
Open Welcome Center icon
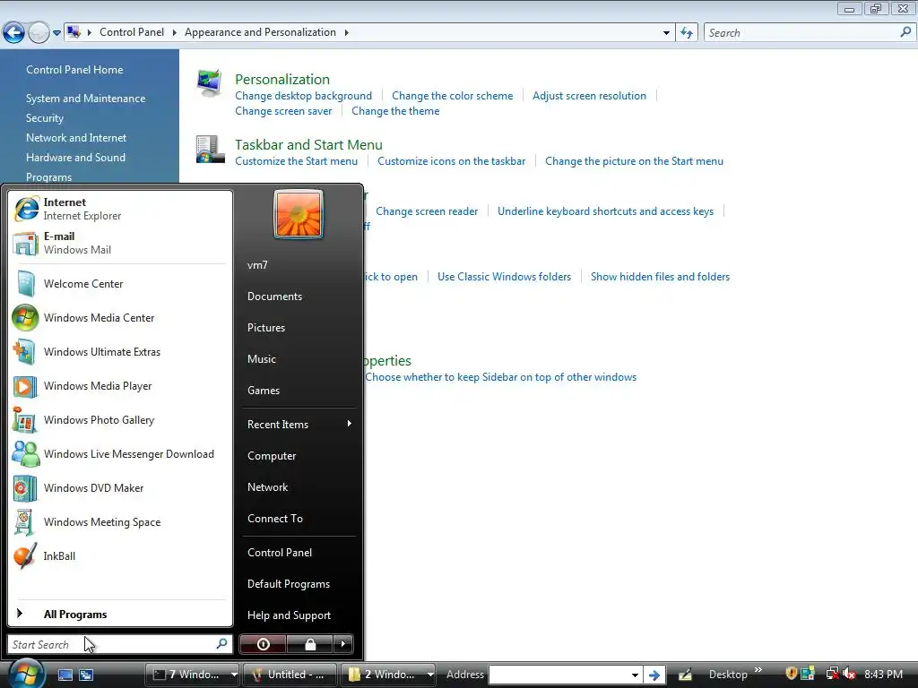coord(26,284)
